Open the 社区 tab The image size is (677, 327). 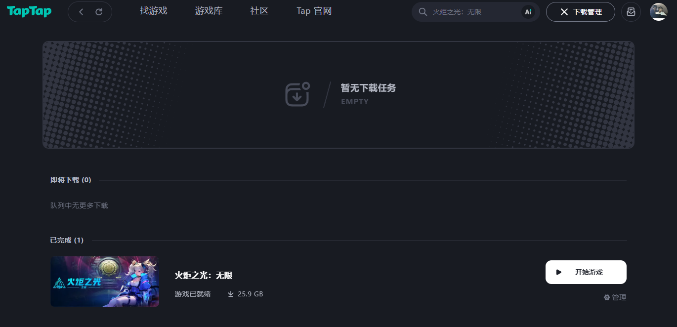pyautogui.click(x=259, y=11)
